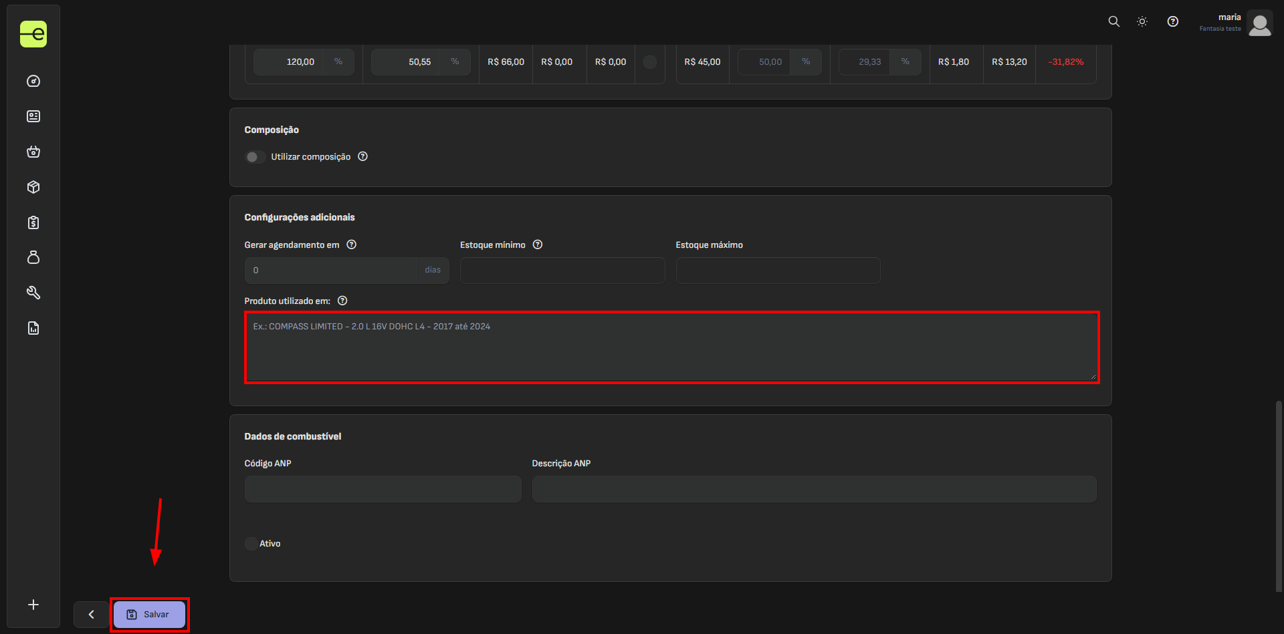Click the Fantasia teste label
Screen dimensions: 1284x634
1220,29
